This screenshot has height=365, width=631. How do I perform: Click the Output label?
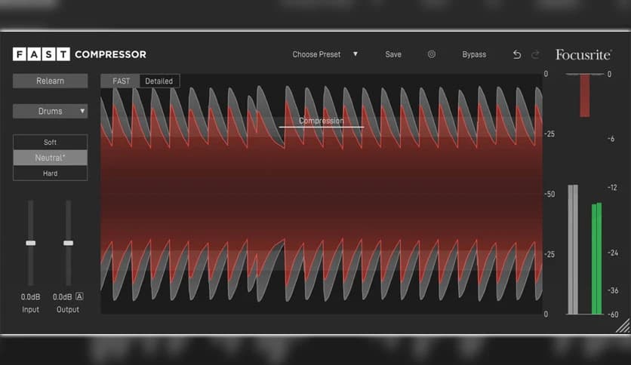[68, 309]
